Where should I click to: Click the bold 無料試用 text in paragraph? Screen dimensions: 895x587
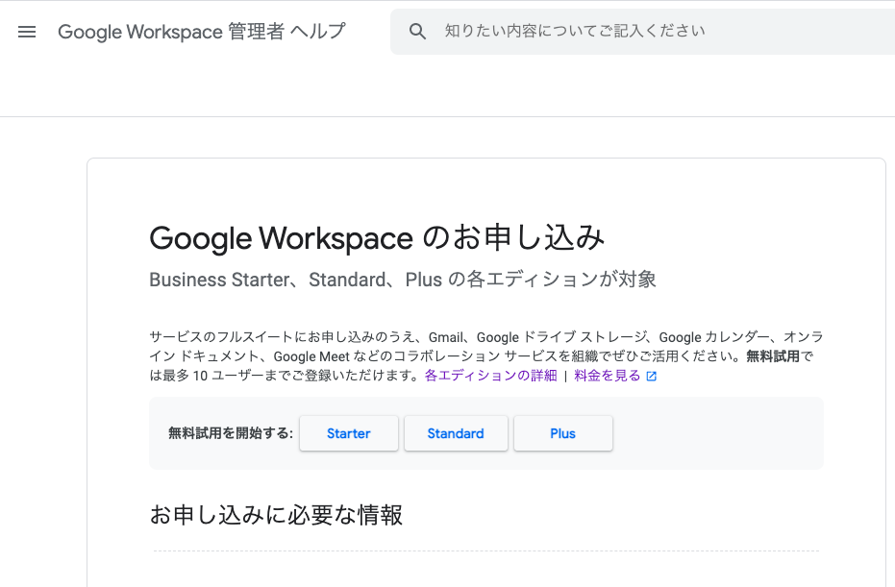pos(773,356)
